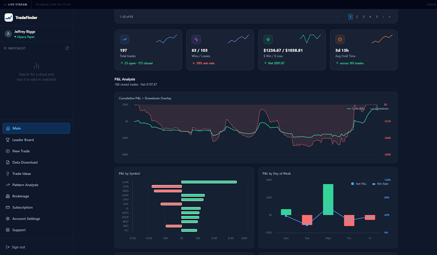Image resolution: width=437 pixels, height=255 pixels.
Task: Click the "38% win rate" text
Action: pyautogui.click(x=205, y=63)
